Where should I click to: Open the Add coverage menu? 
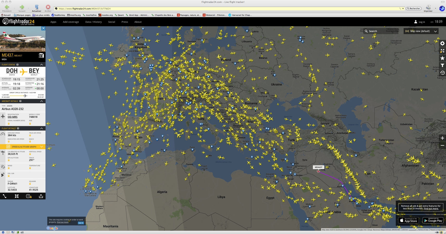(x=71, y=22)
